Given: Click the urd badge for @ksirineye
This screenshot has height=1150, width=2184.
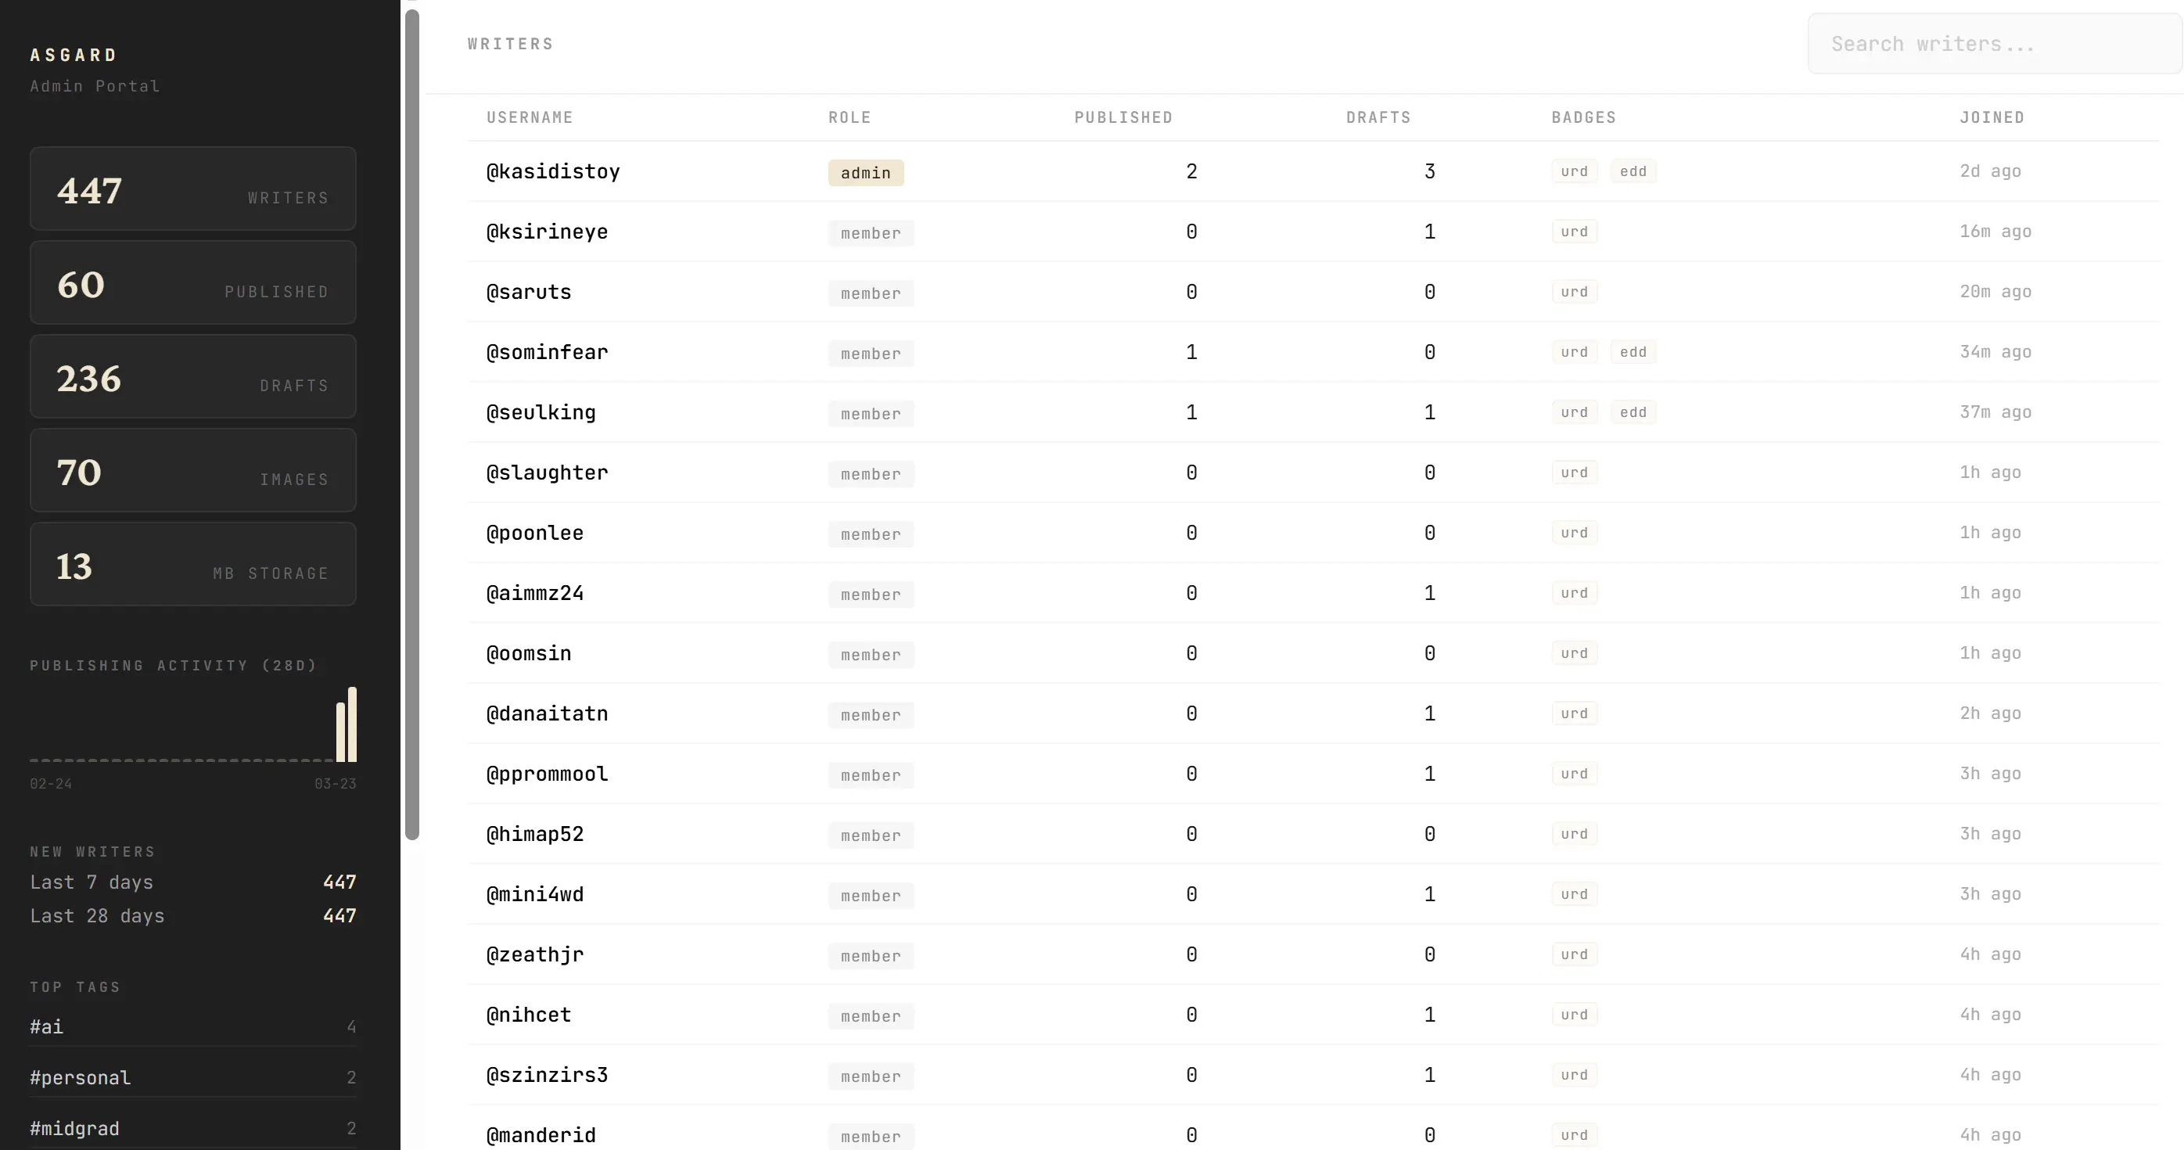Looking at the screenshot, I should pyautogui.click(x=1574, y=232).
